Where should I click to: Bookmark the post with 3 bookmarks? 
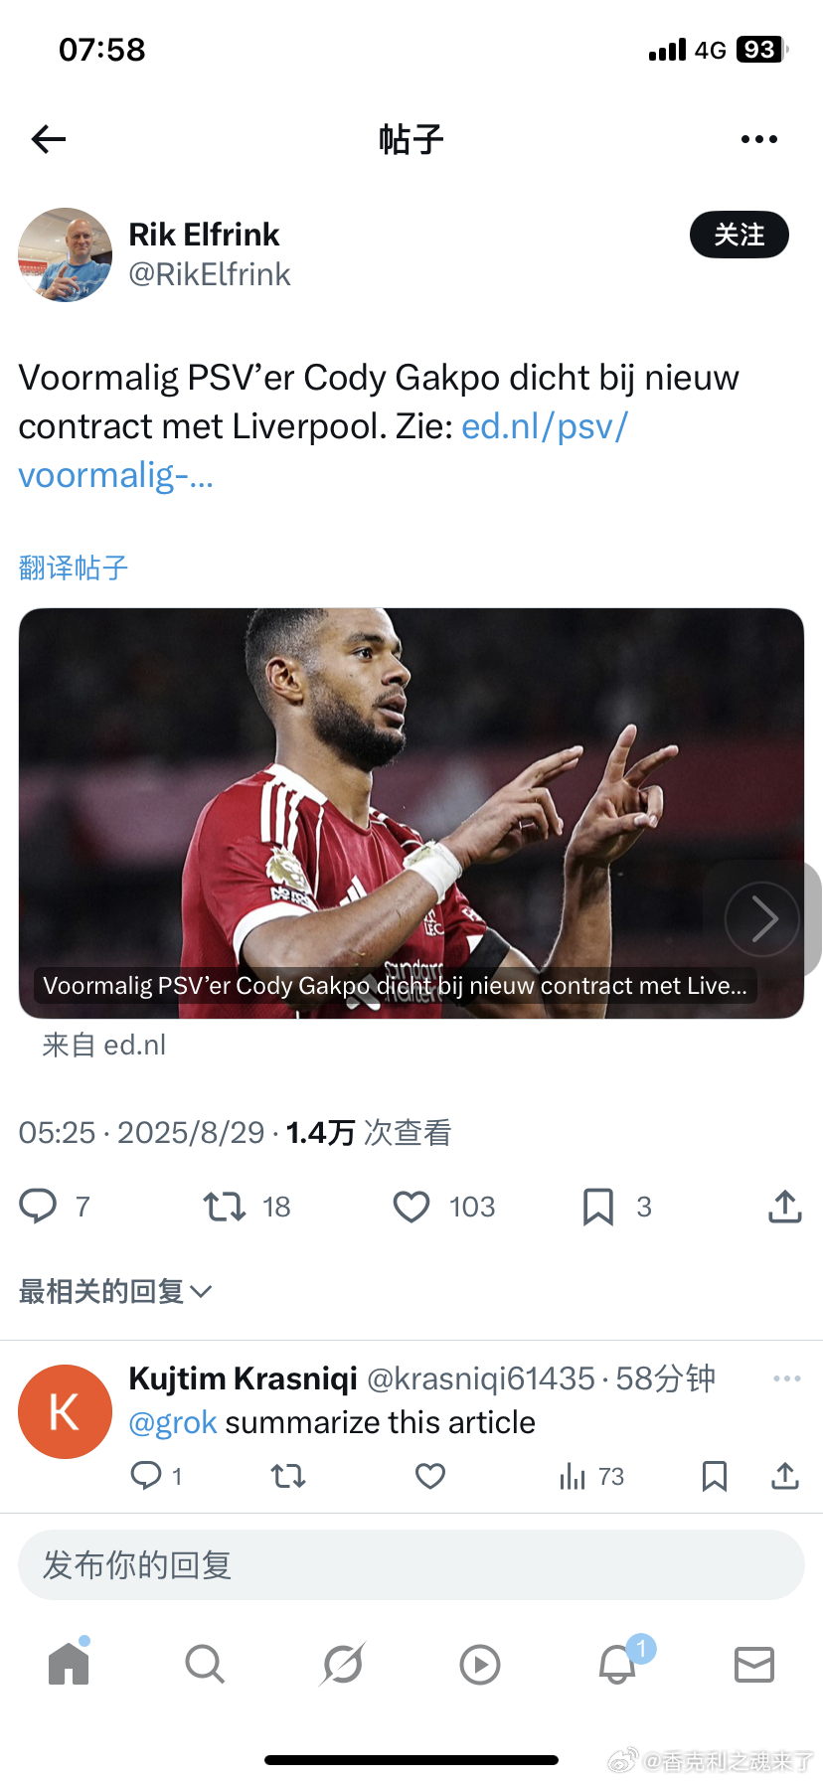(597, 1207)
